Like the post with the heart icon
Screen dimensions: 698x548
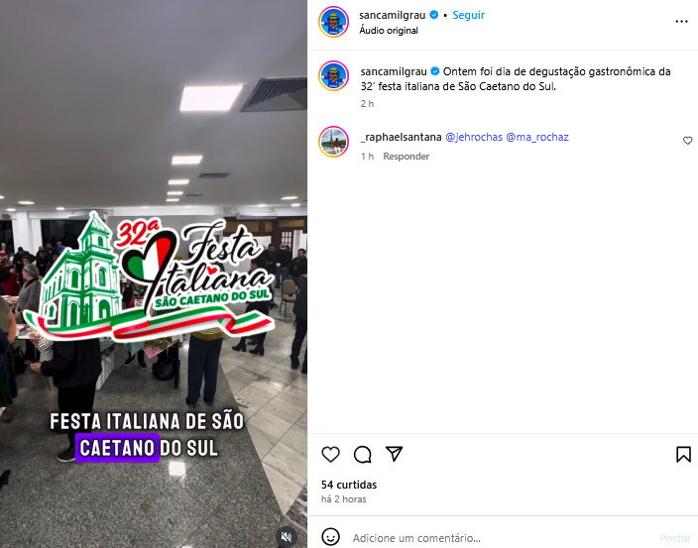click(330, 454)
